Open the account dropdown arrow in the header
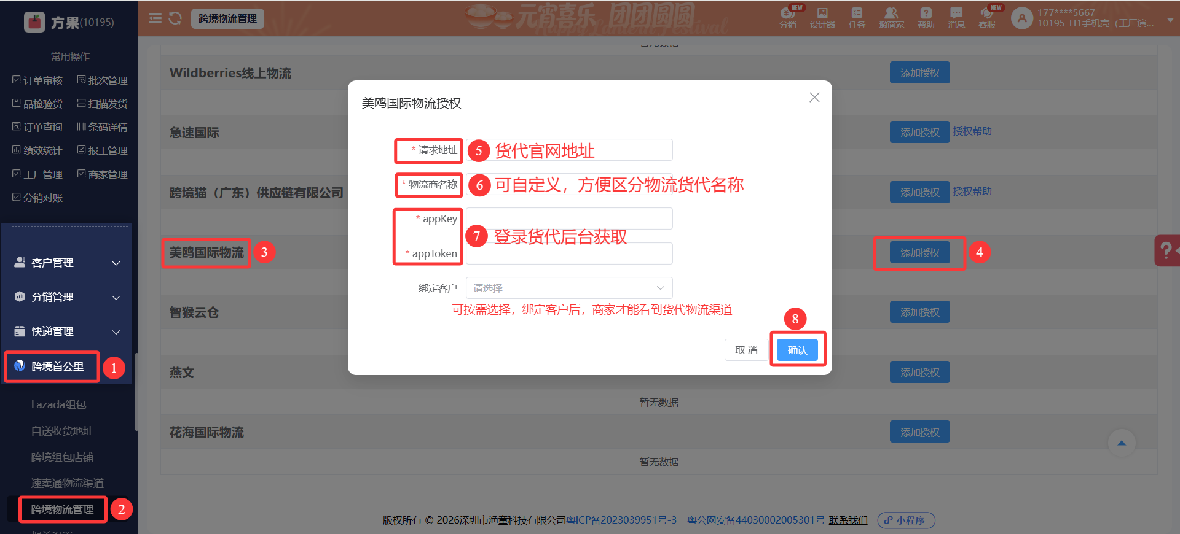The width and height of the screenshot is (1180, 534). tap(1170, 20)
